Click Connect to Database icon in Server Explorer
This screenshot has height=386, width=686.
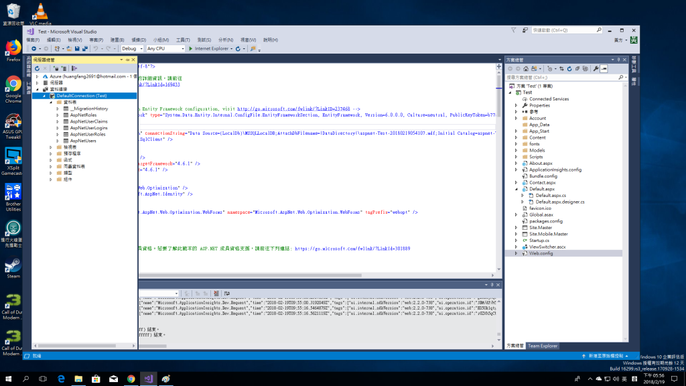[56, 68]
